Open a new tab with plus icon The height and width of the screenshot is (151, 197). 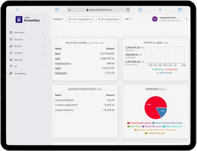pyautogui.click(x=160, y=10)
